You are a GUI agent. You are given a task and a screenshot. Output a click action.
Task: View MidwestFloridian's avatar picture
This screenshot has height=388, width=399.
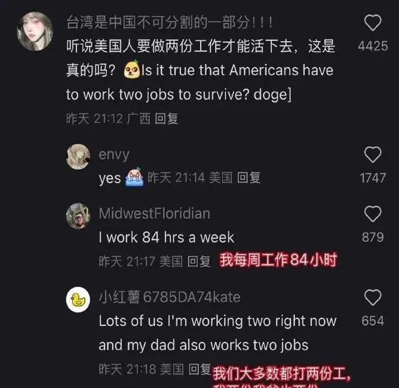coord(78,216)
